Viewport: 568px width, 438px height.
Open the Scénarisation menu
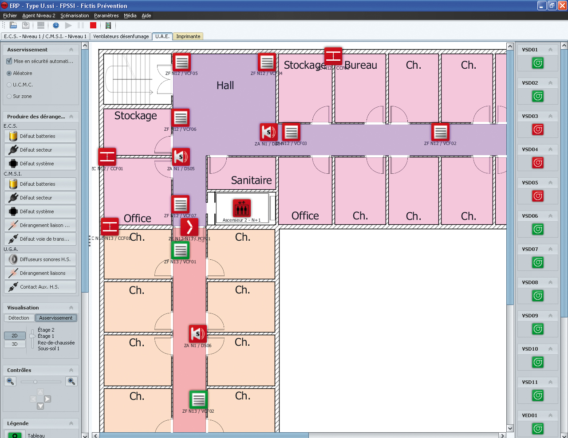[75, 16]
